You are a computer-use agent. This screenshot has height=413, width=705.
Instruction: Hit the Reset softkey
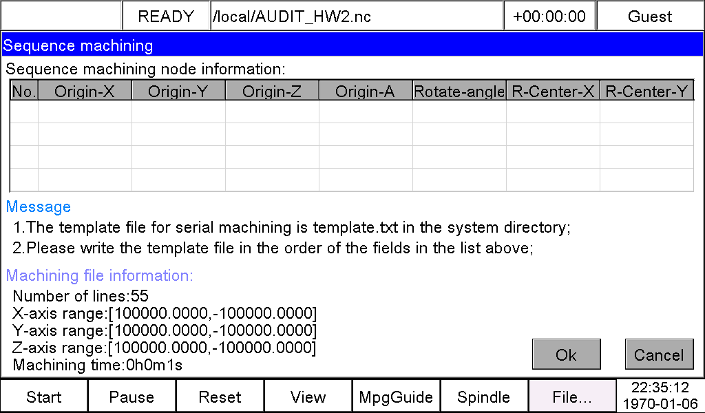(220, 396)
